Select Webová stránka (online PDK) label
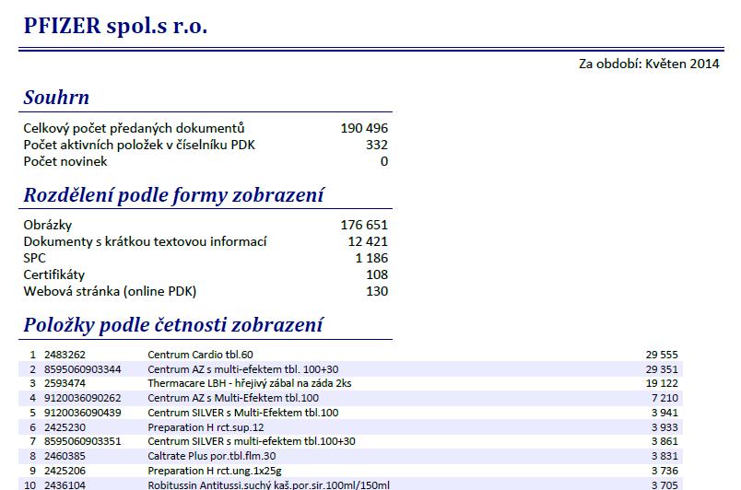741x490 pixels. click(110, 291)
